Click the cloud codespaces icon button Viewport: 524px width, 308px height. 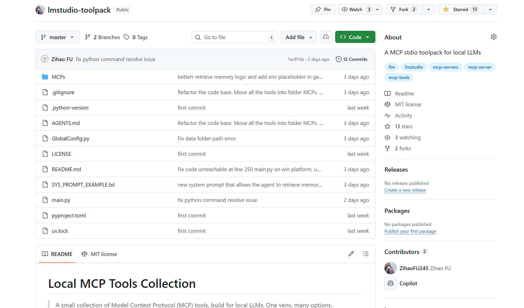coord(326,37)
